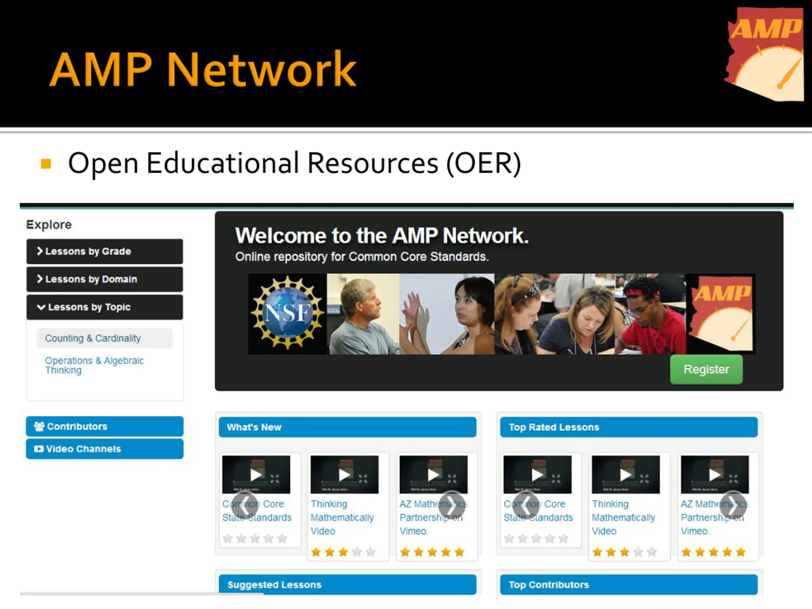The height and width of the screenshot is (609, 812).
Task: Select Counting & Cardinality topic
Action: (105, 338)
